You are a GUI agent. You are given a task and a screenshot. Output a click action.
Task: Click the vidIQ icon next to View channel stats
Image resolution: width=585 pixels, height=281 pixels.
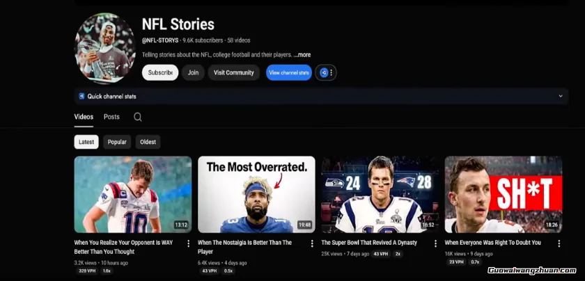323,72
